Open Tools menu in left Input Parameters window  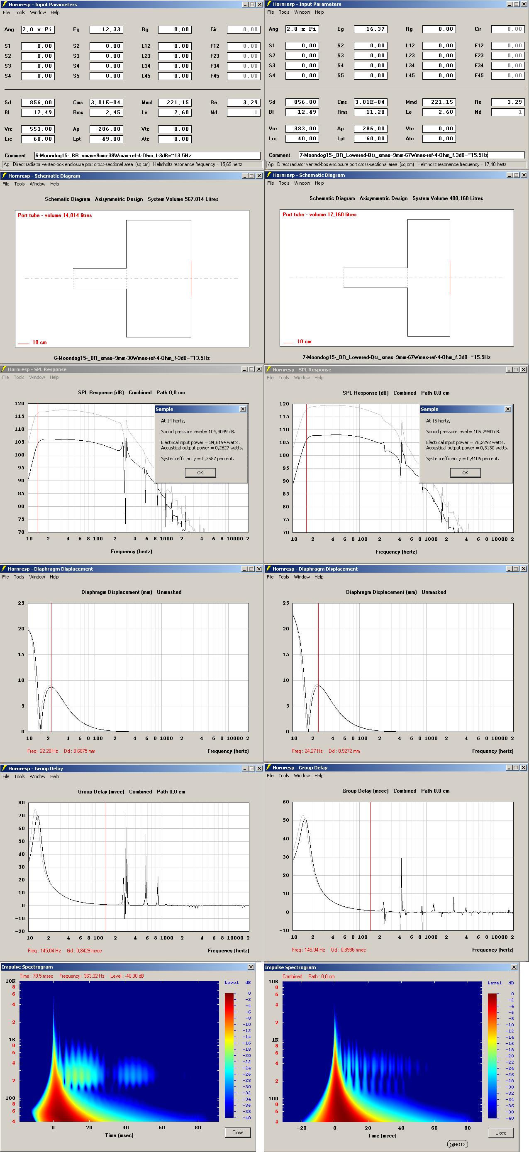20,12
